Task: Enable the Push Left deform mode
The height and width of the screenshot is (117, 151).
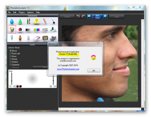Action: 11,53
